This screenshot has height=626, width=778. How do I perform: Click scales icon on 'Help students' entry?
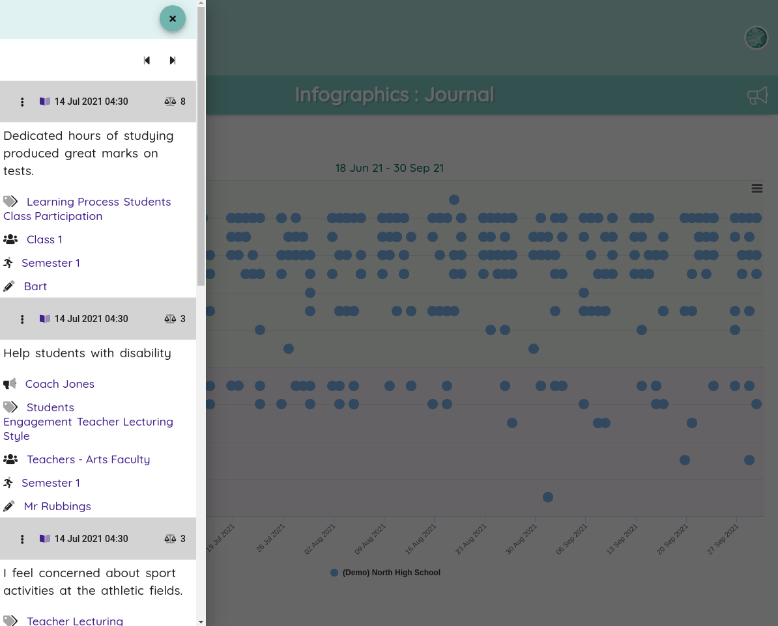tap(170, 319)
